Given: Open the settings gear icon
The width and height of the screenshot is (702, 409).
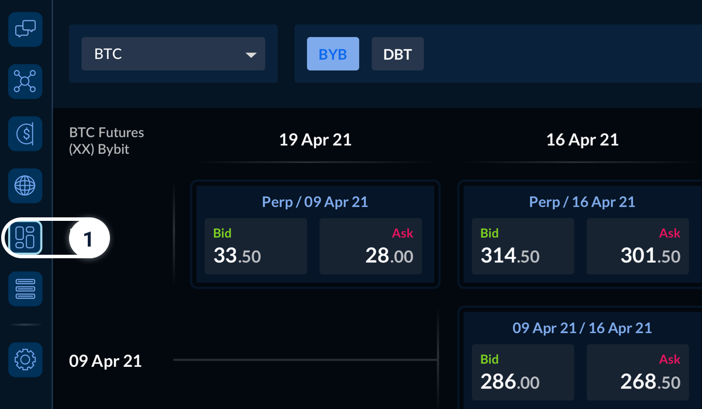Looking at the screenshot, I should (25, 359).
